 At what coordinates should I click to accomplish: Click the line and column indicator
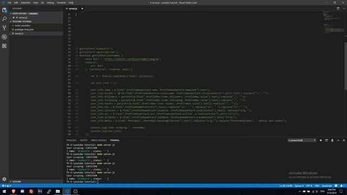click(x=286, y=186)
